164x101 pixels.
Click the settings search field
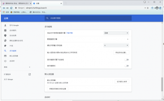coord(88,18)
